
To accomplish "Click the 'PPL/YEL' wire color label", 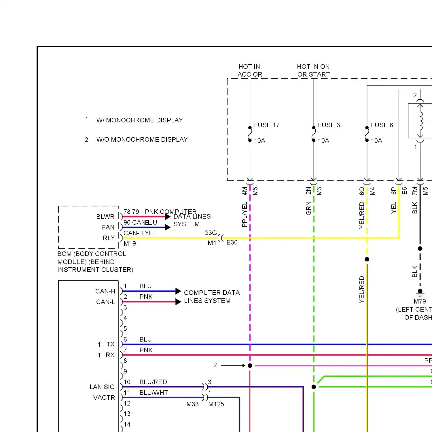I will pyautogui.click(x=245, y=215).
